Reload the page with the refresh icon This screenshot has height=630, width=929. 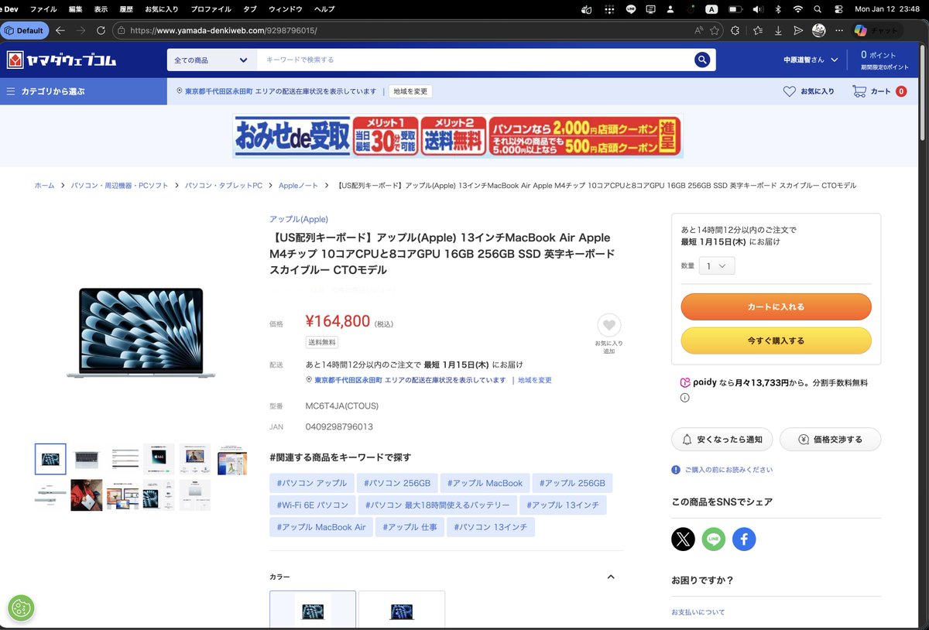(x=101, y=30)
